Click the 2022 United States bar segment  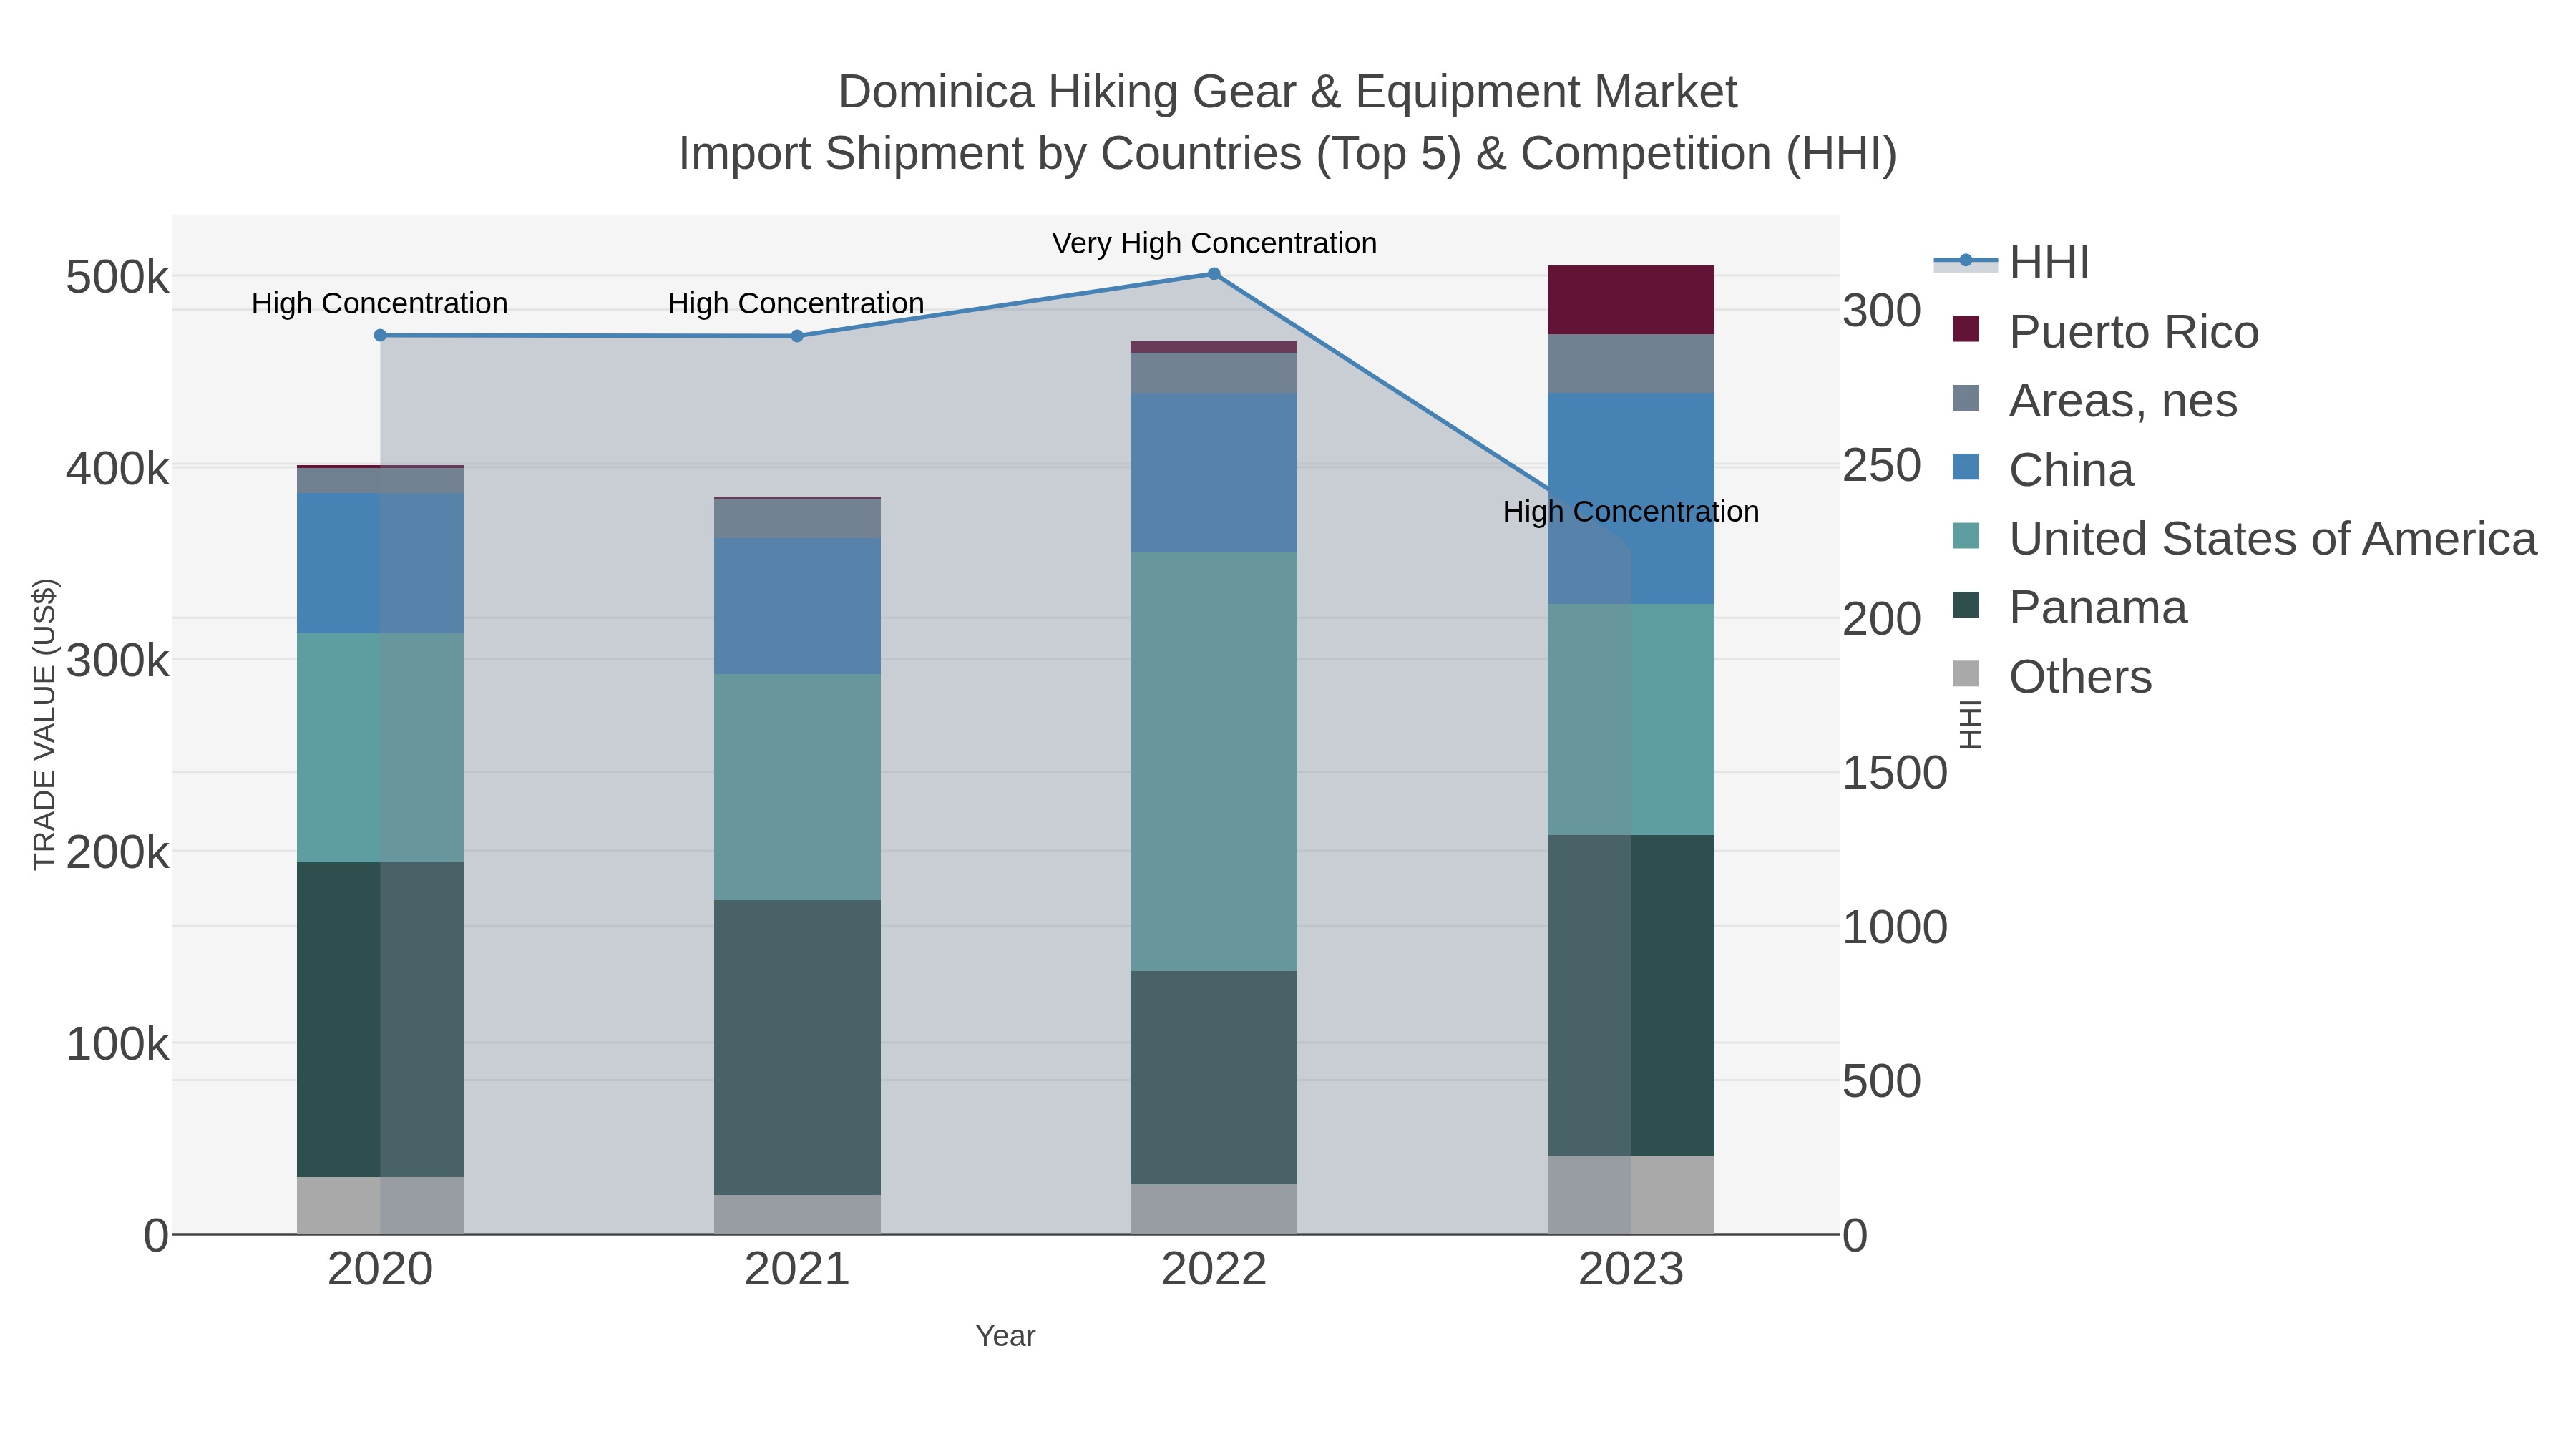click(x=1214, y=762)
